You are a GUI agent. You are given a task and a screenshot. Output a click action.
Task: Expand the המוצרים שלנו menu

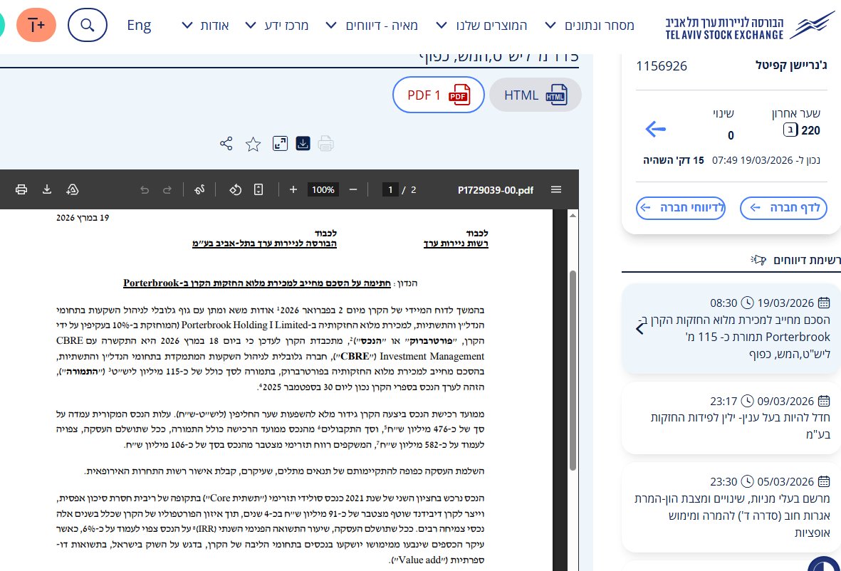(x=481, y=25)
